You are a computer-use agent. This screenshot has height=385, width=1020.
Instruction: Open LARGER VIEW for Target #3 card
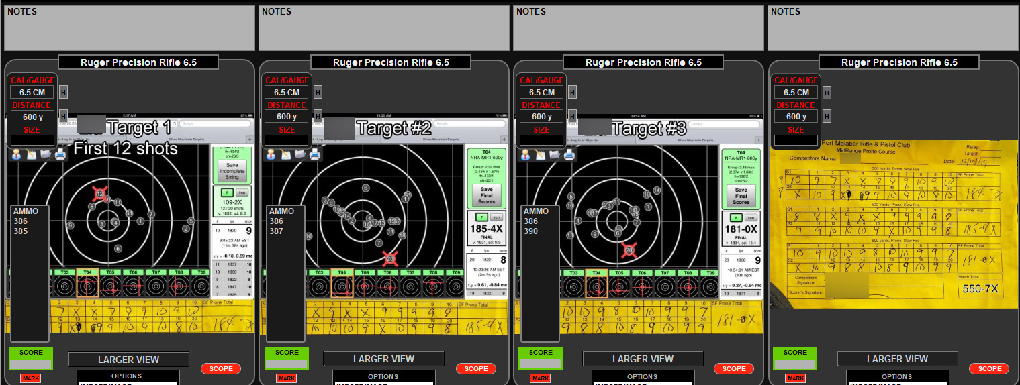643,359
